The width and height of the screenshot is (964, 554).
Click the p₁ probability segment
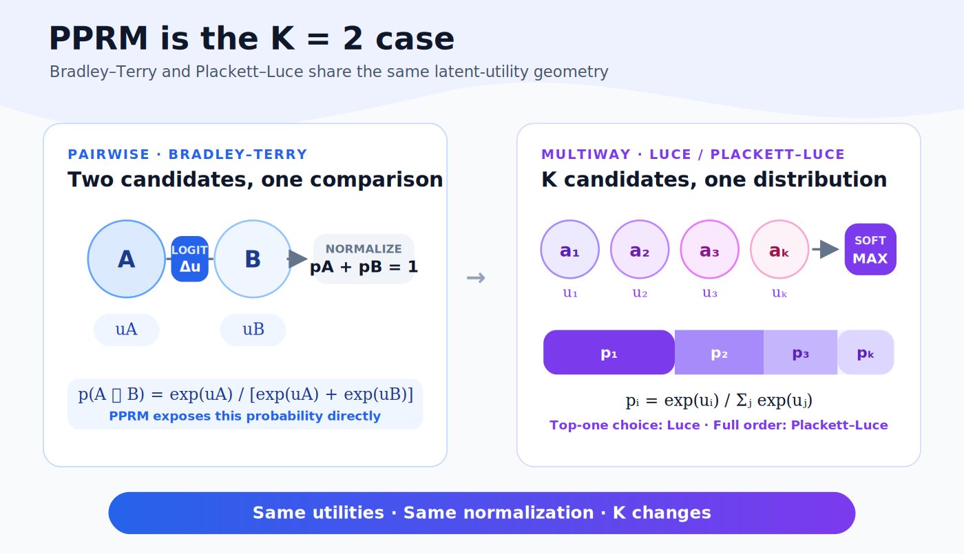pyautogui.click(x=609, y=352)
